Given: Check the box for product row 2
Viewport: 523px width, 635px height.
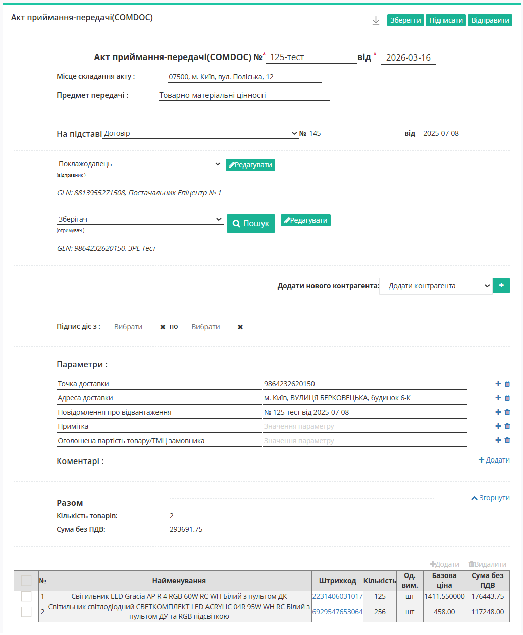Looking at the screenshot, I should pos(26,612).
